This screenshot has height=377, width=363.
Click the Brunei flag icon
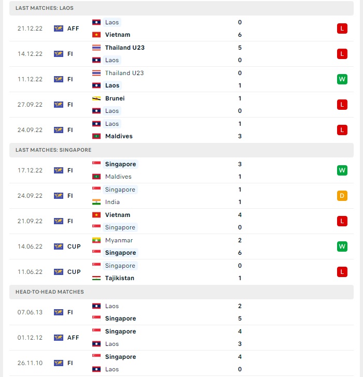96,98
